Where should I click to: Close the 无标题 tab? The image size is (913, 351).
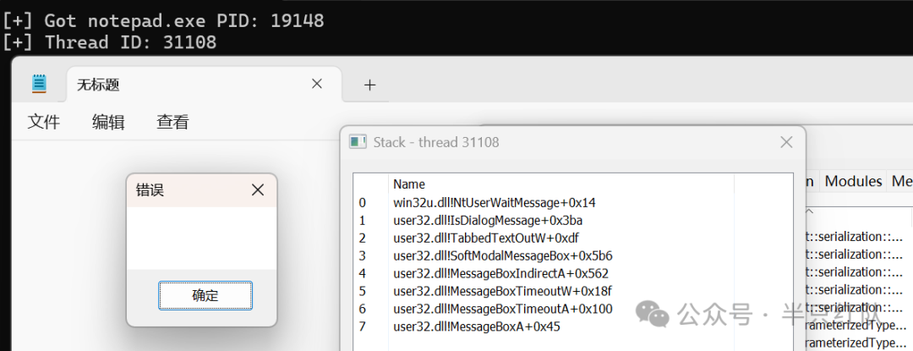[x=317, y=84]
